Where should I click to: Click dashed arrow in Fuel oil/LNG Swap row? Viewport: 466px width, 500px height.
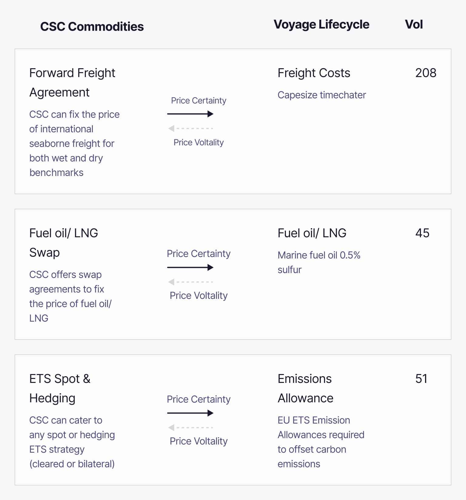point(191,282)
